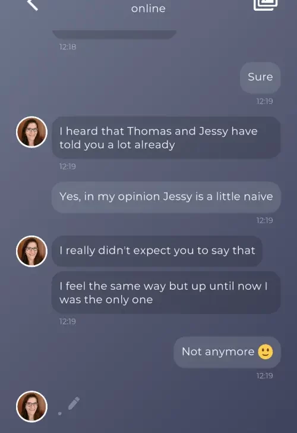The height and width of the screenshot is (433, 297).
Task: Click timestamp below 'told you a lot already'
Action: tap(68, 167)
